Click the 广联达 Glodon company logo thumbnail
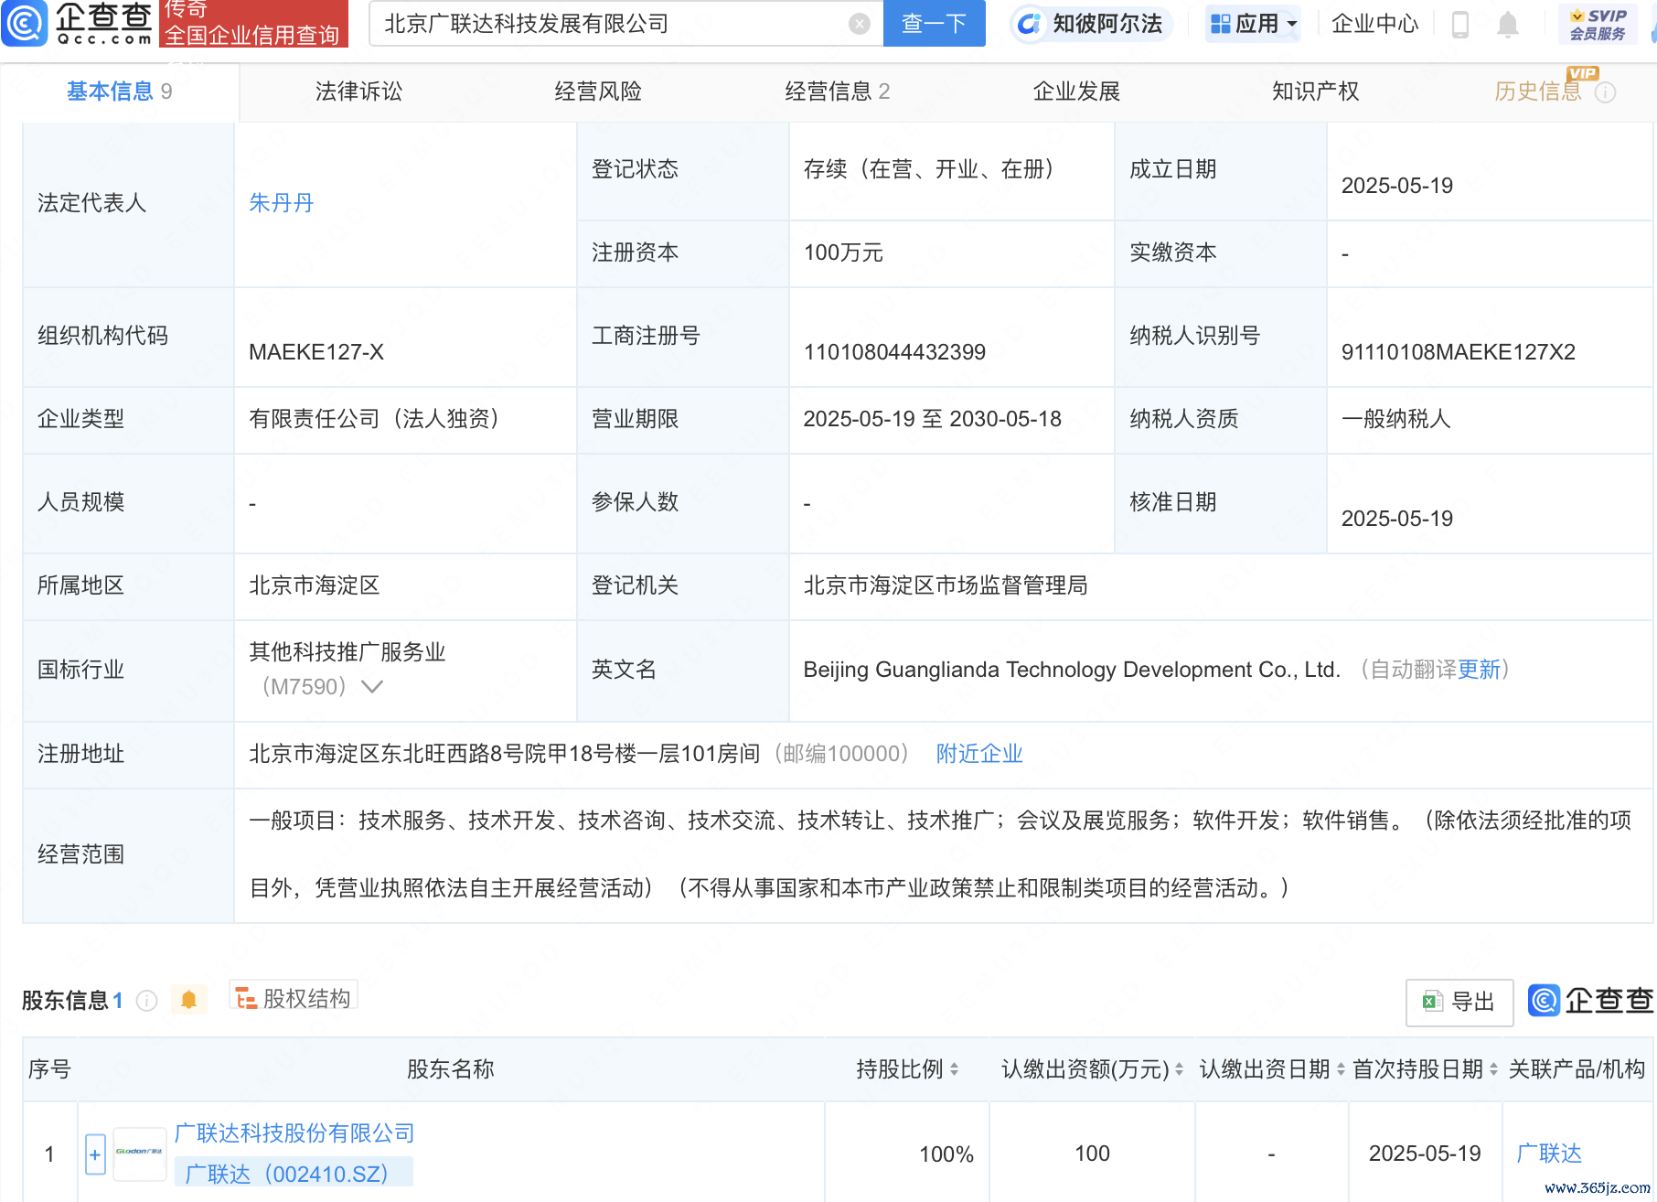 [x=139, y=1154]
